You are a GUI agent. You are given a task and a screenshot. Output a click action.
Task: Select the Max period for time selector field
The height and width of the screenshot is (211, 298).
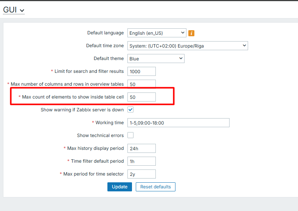point(141,174)
